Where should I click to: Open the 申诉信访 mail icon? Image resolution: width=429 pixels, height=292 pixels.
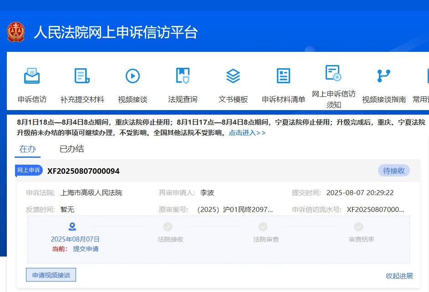tap(32, 76)
